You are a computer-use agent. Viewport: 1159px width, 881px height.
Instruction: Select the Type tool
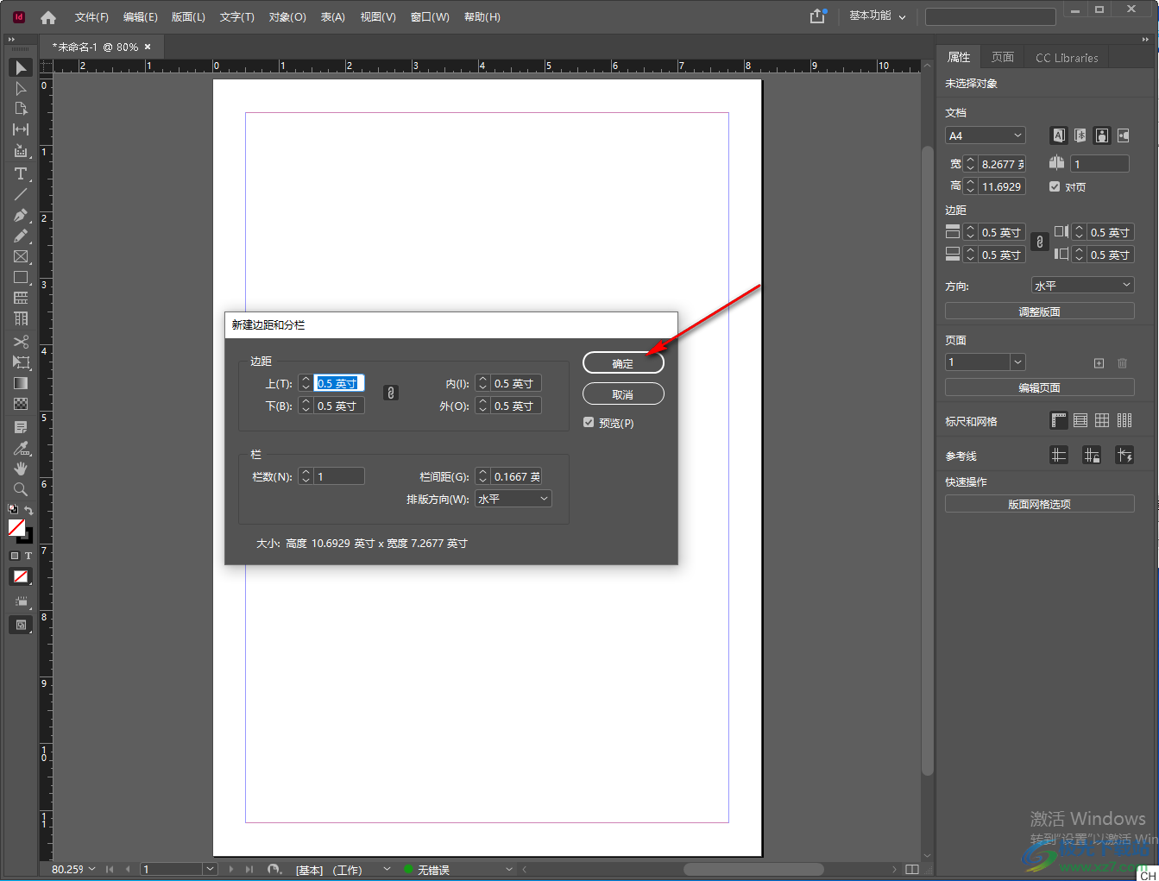pos(21,173)
